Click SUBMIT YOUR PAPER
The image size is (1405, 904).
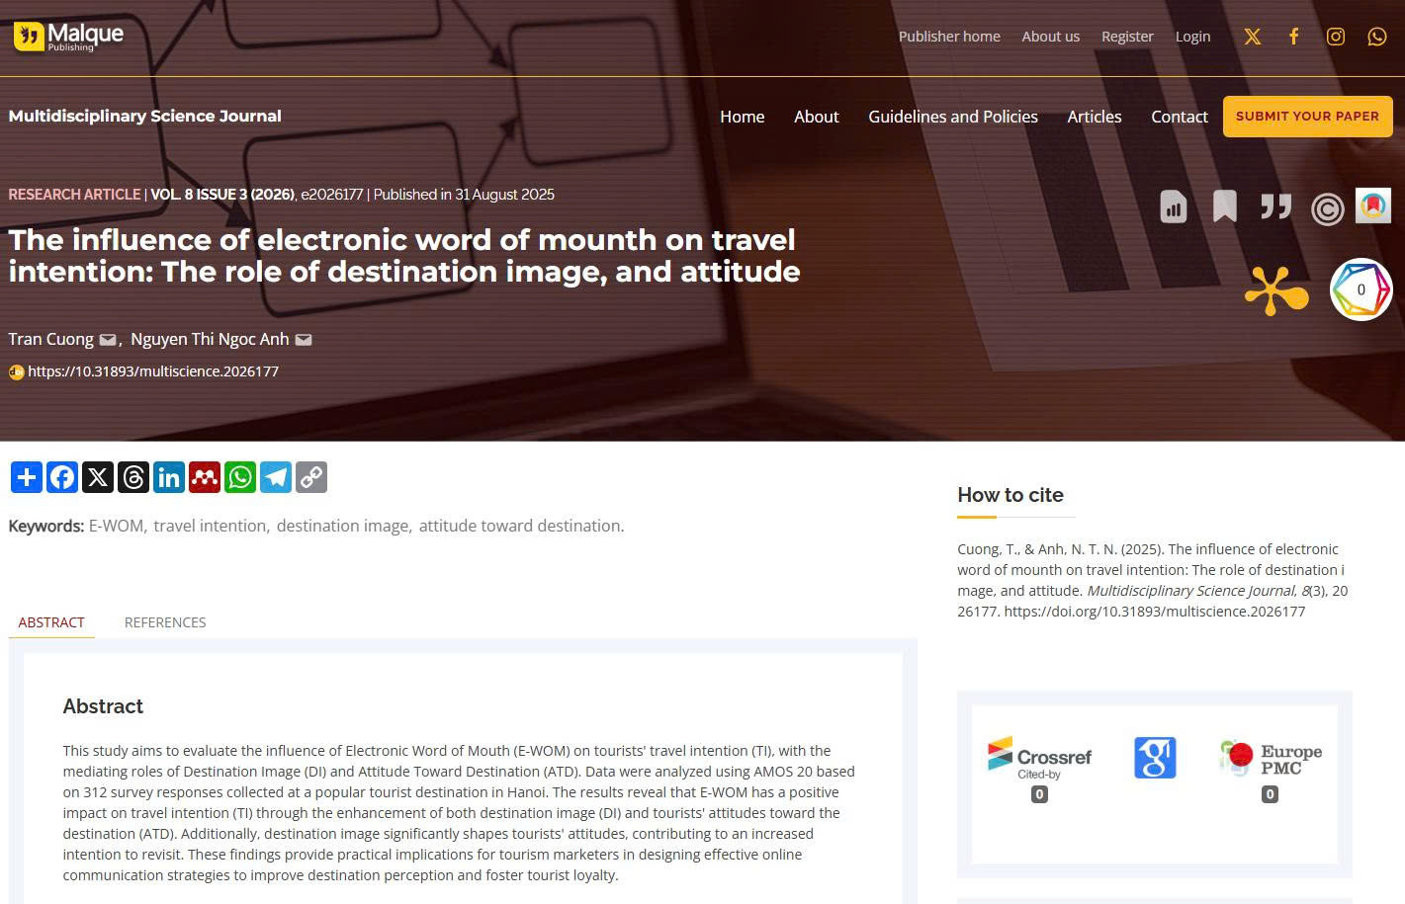[1307, 116]
